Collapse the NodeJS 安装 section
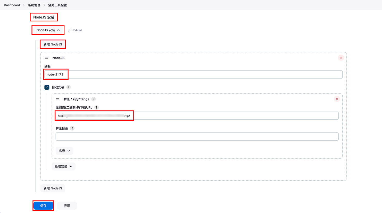Image resolution: width=382 pixels, height=213 pixels. tap(48, 30)
